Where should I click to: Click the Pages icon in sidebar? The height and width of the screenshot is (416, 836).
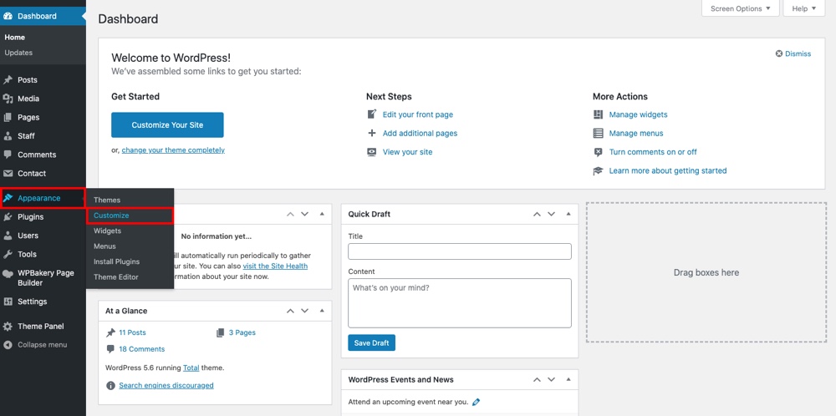8,117
